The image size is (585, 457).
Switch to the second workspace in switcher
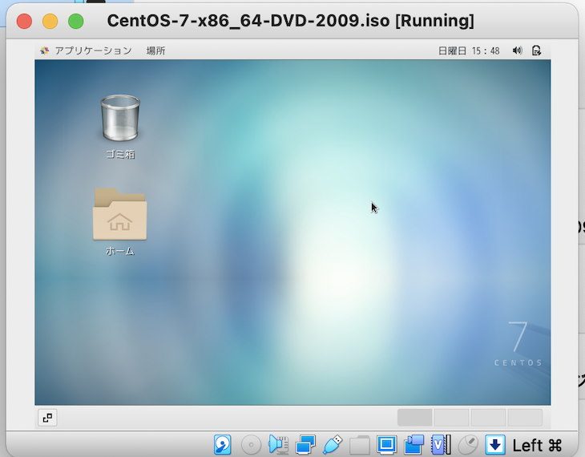pyautogui.click(x=451, y=418)
